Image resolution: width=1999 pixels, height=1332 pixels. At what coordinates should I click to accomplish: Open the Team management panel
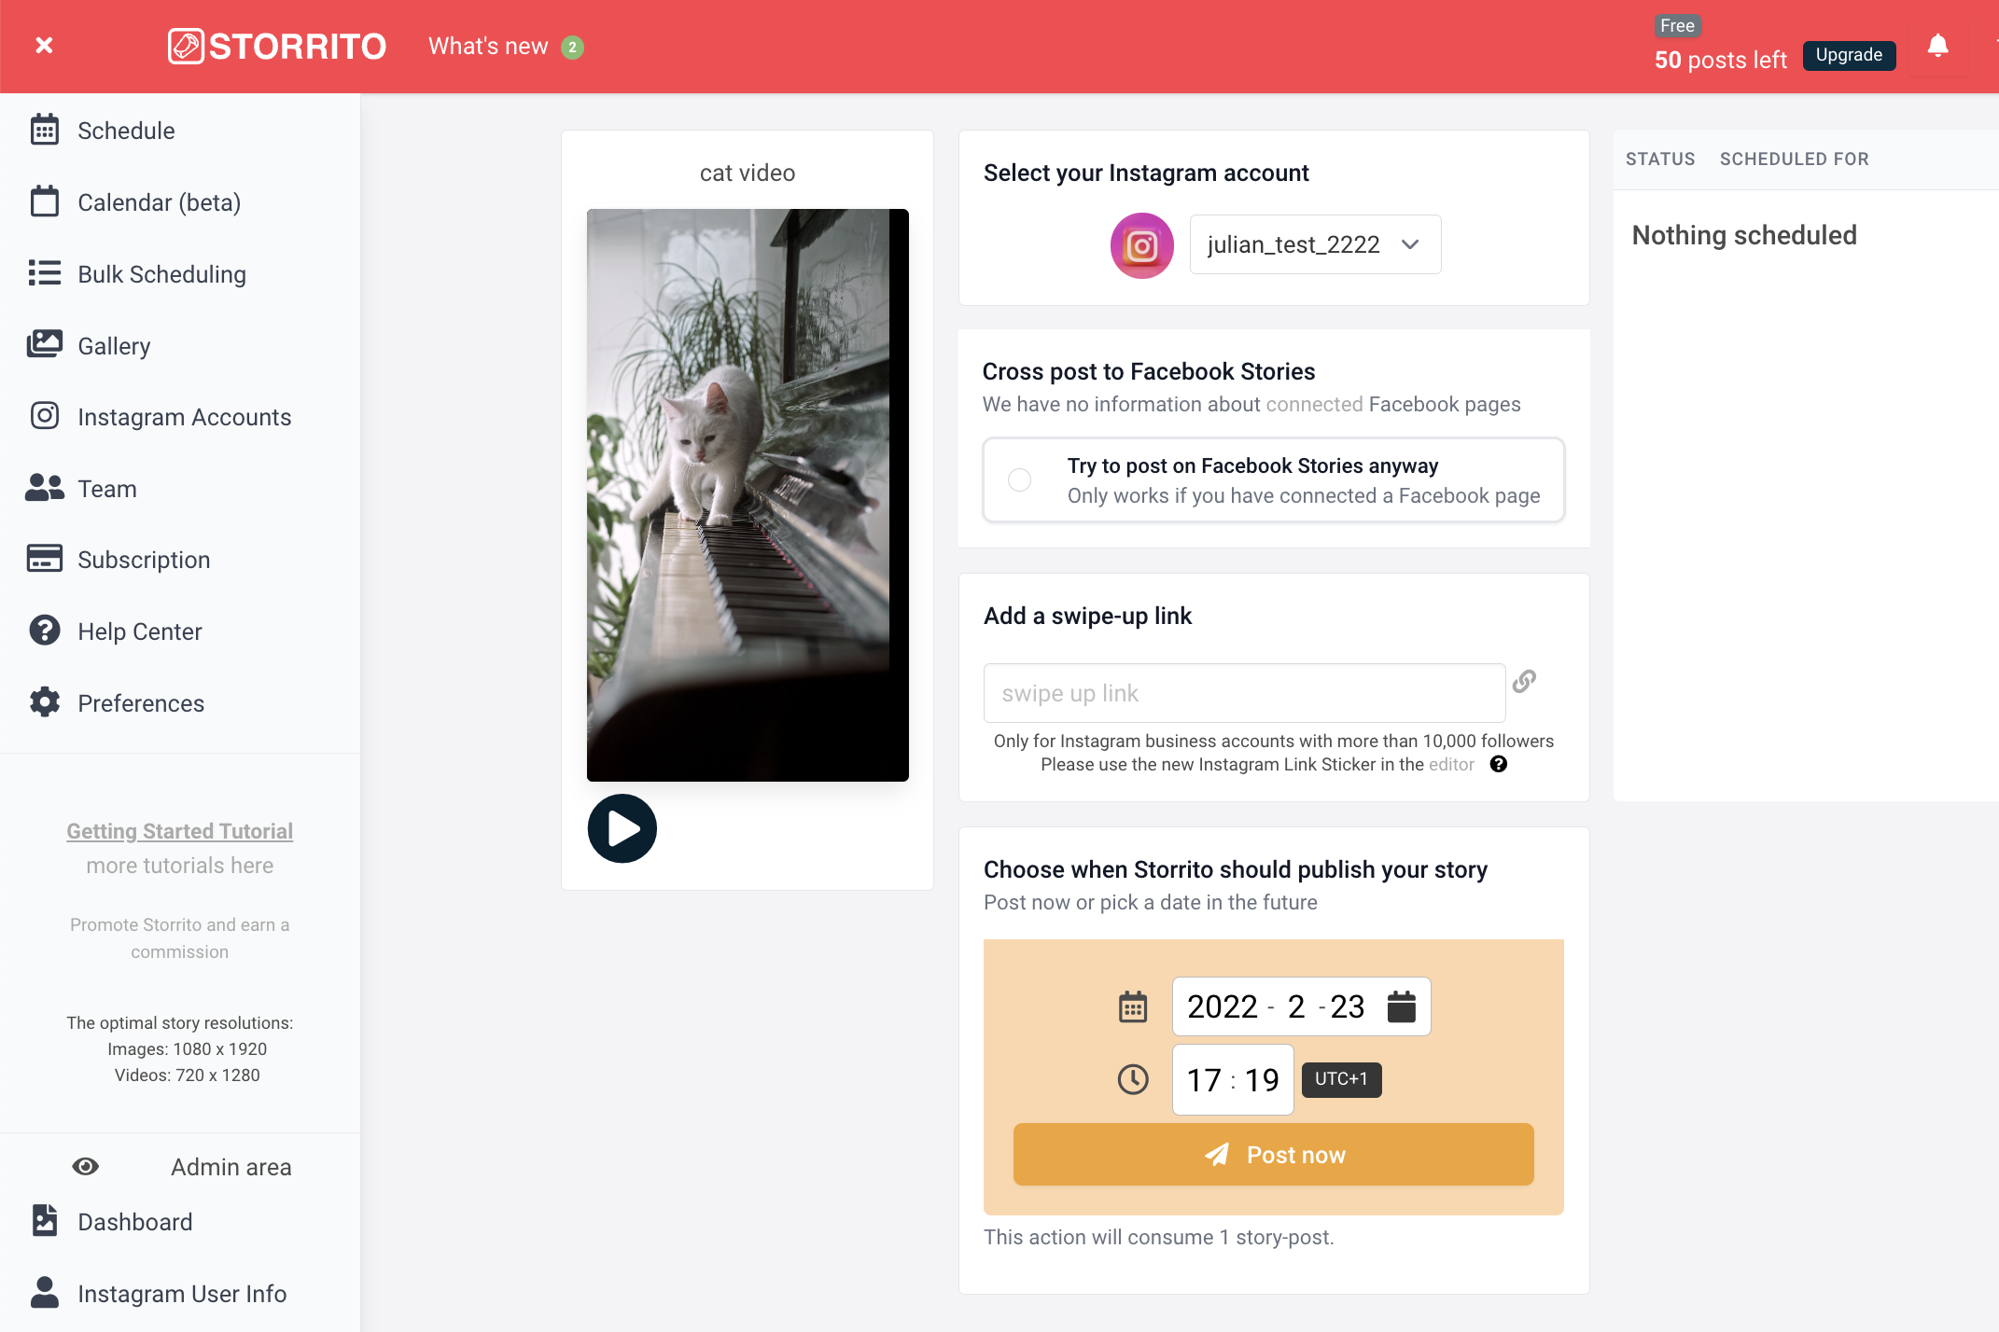(107, 488)
